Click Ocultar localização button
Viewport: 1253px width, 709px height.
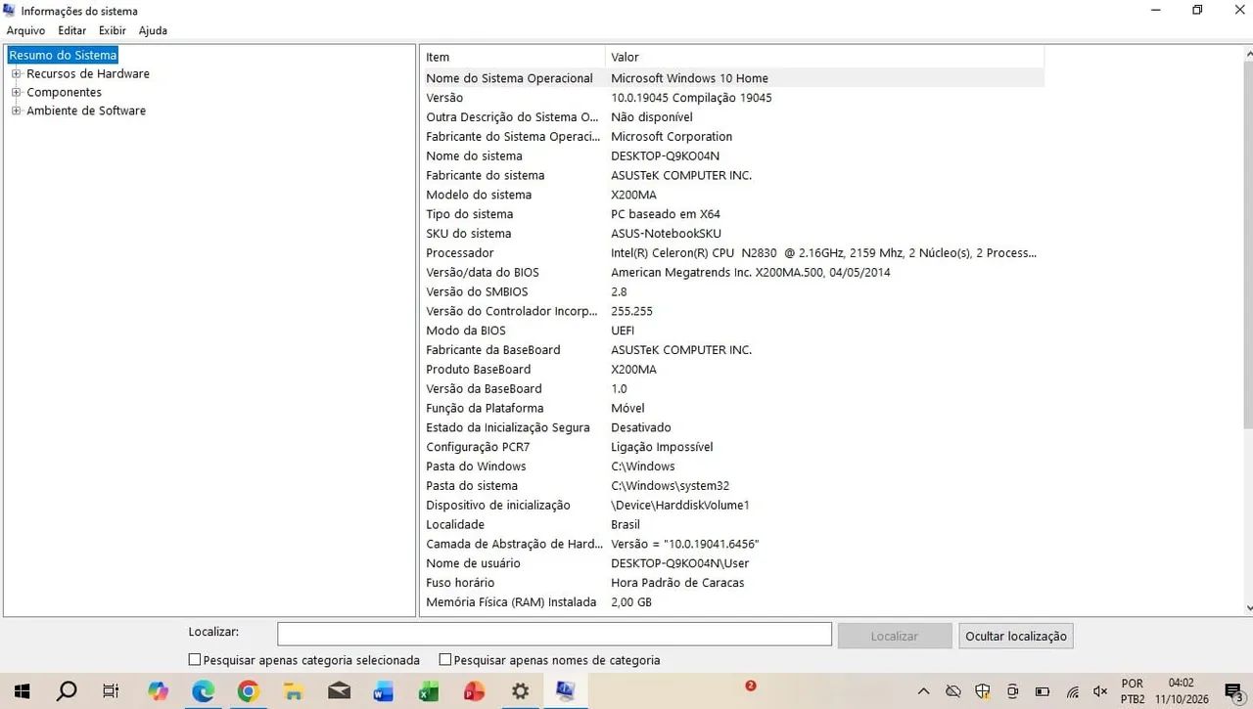point(1016,636)
